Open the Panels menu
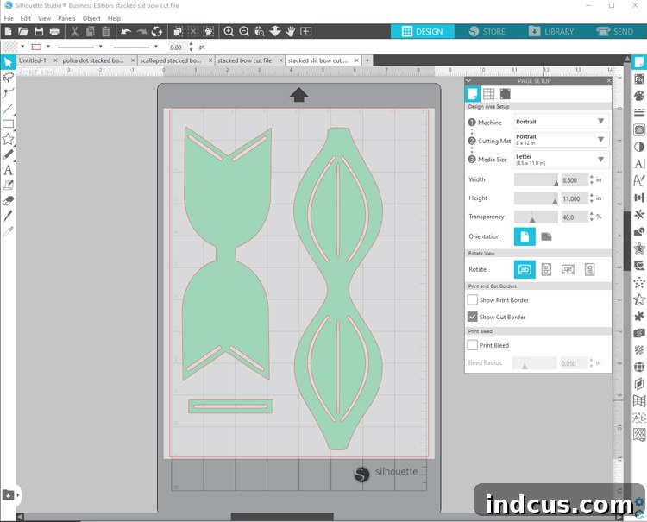This screenshot has height=522, width=647. tap(66, 18)
